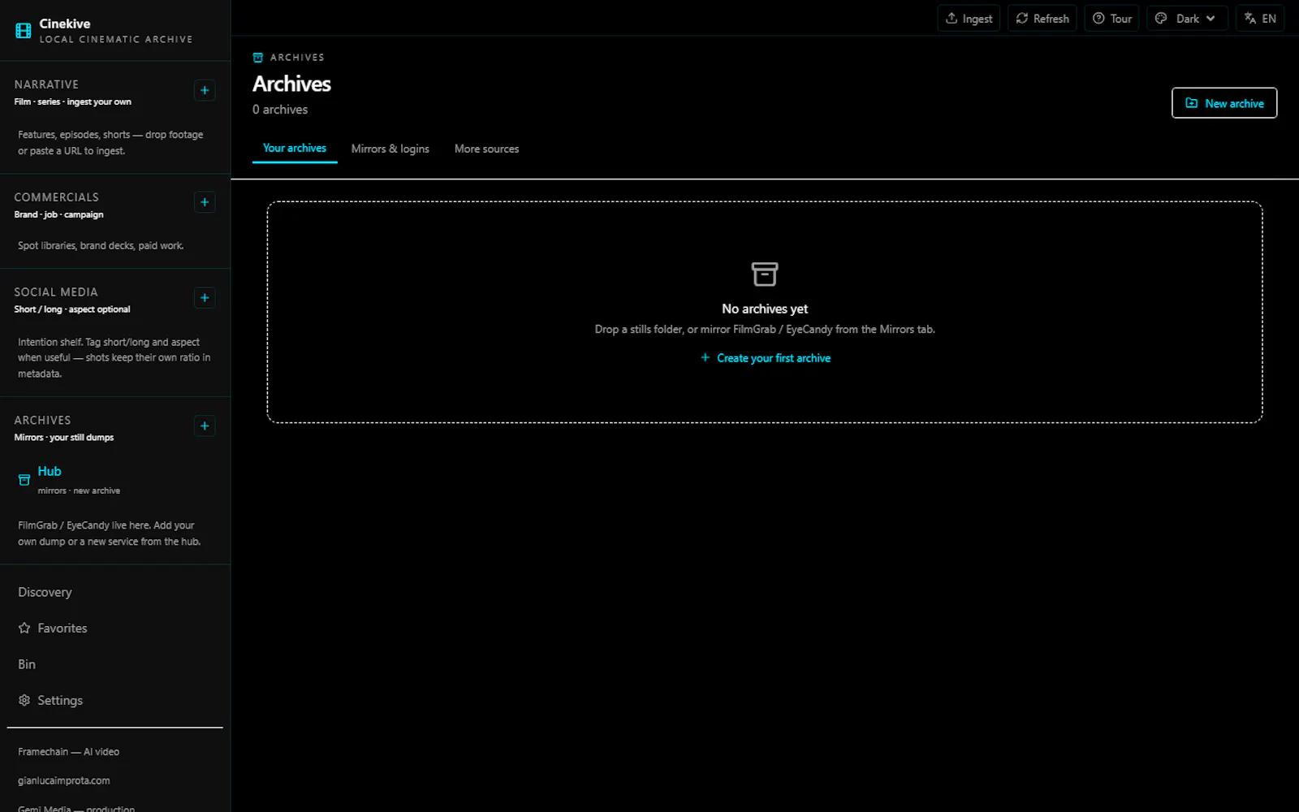Click the Settings gear icon
This screenshot has height=812, width=1299.
pyautogui.click(x=24, y=700)
